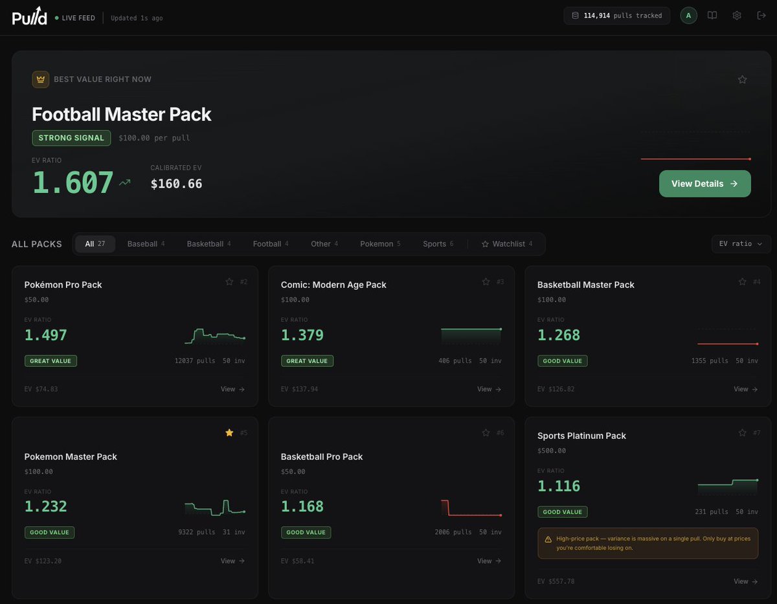Star the Football Master Pack
Viewport: 777px width, 604px height.
click(x=743, y=79)
